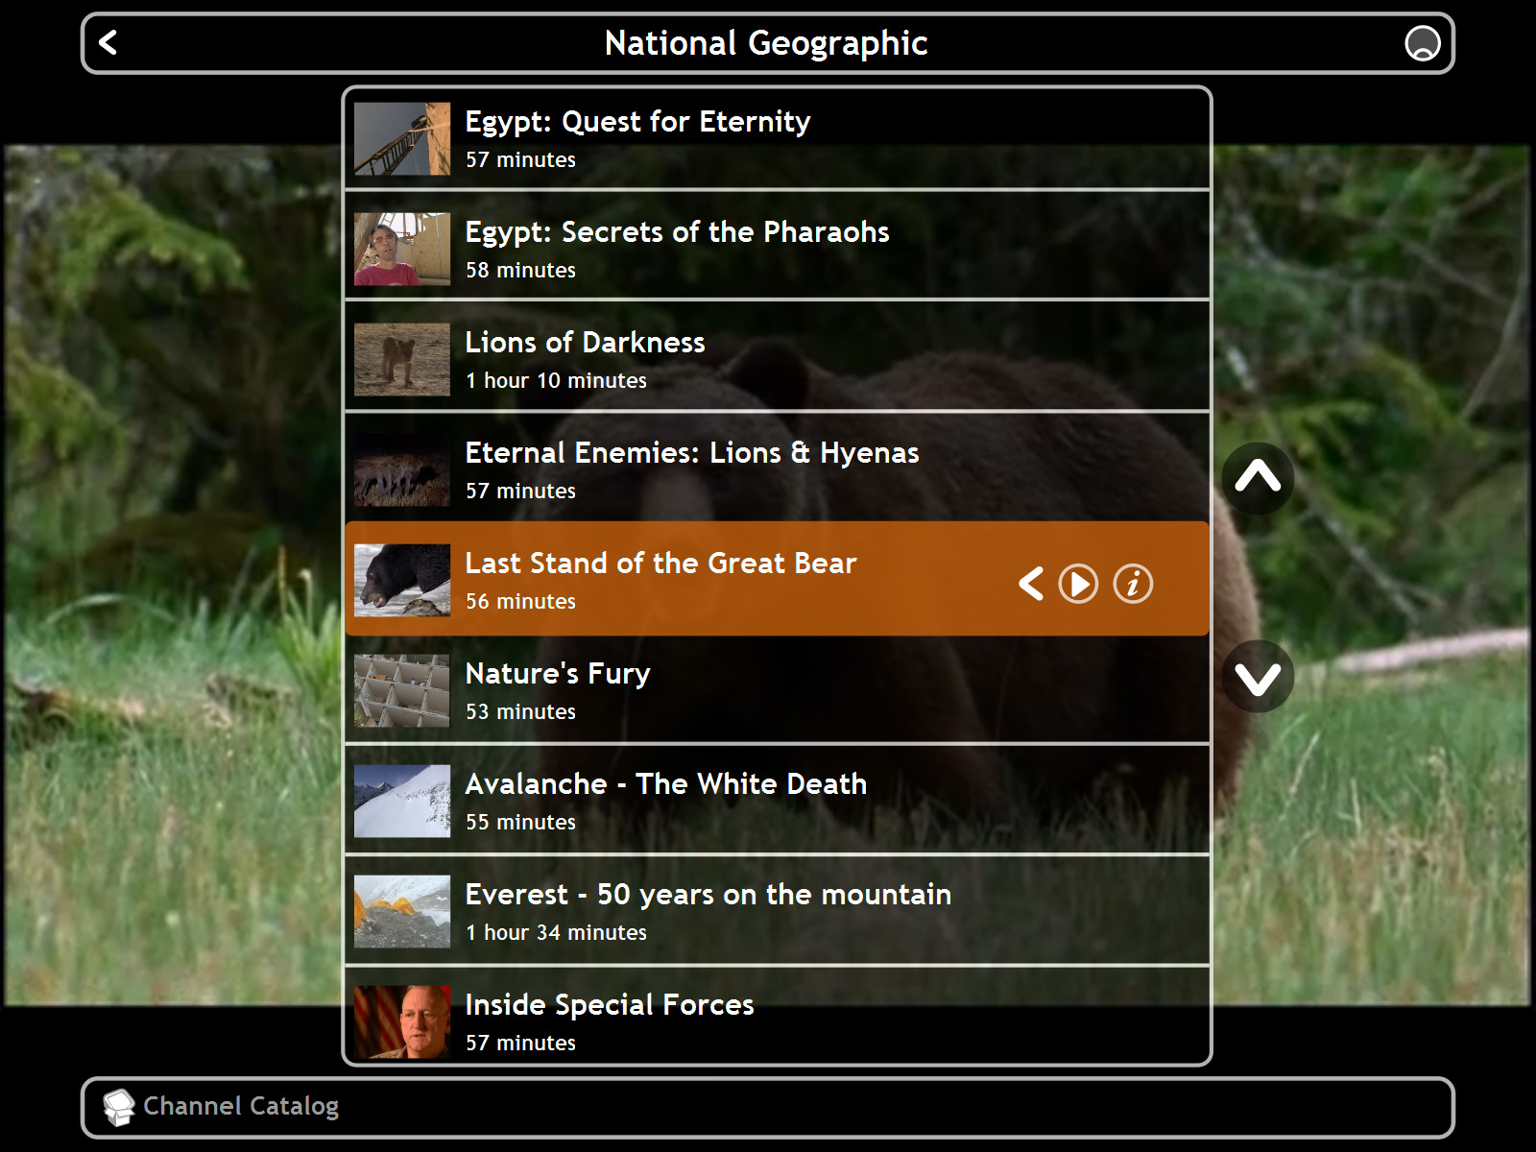Click the Inside Special Forces thumbnail
Screen dimensions: 1536x1152
click(402, 1022)
